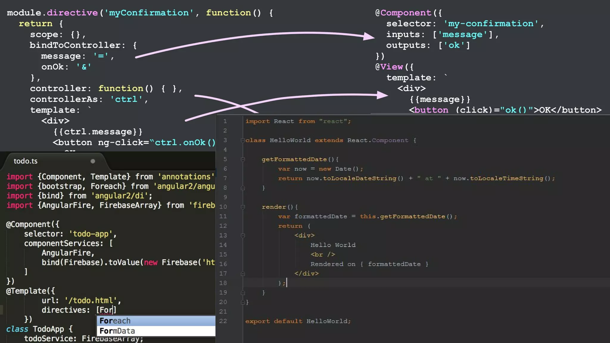
Task: Click line number 1 in the gutter
Action: (225, 121)
